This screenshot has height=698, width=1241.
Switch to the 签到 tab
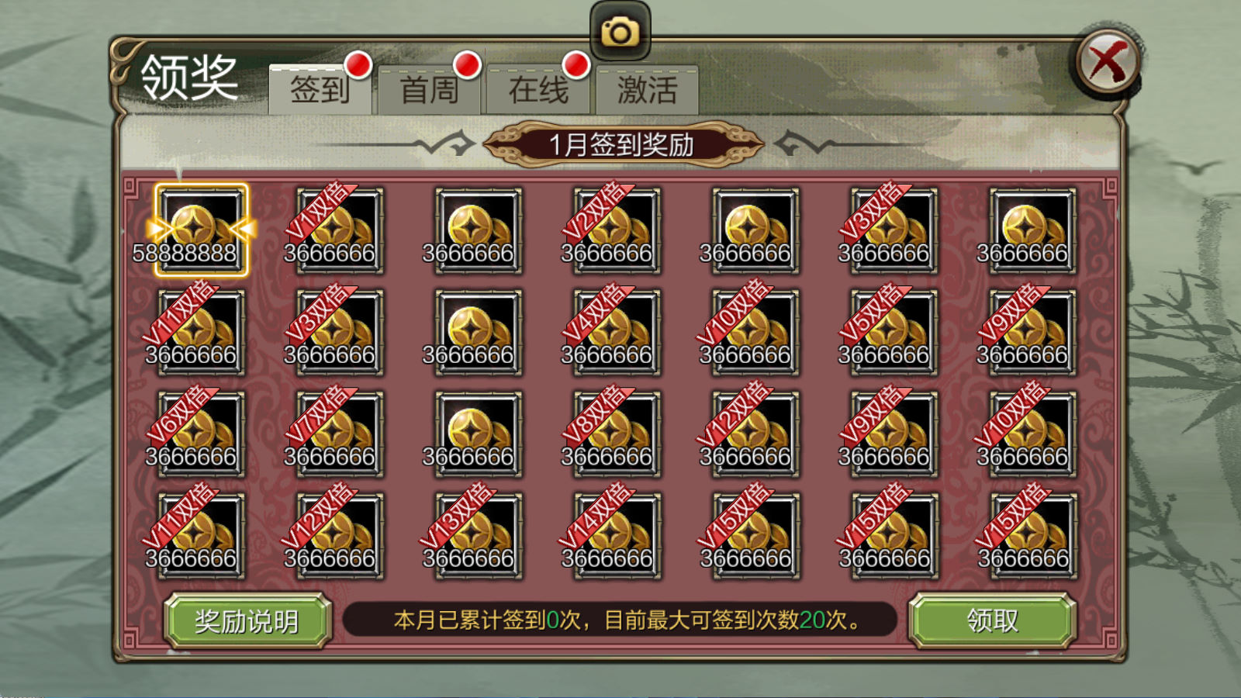tap(320, 89)
